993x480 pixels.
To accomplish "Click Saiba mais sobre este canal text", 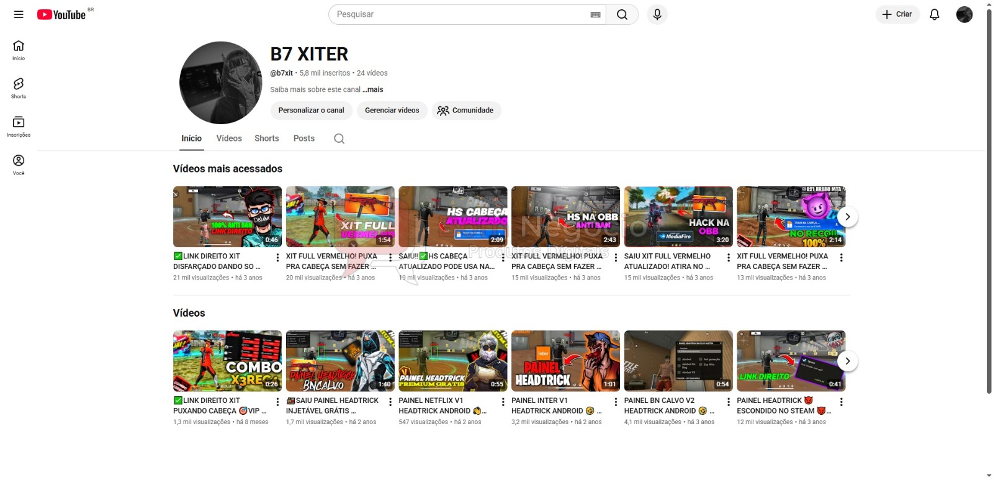I will pos(315,89).
